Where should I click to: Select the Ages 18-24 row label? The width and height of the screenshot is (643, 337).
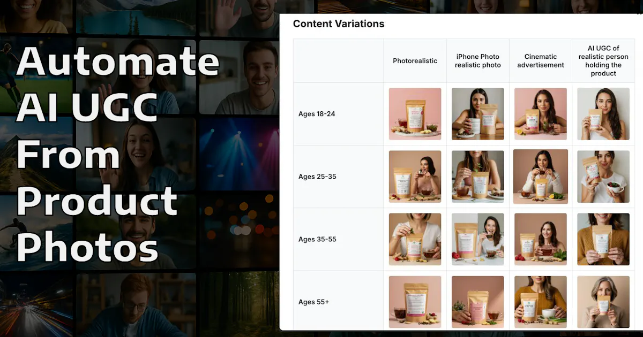(x=317, y=114)
